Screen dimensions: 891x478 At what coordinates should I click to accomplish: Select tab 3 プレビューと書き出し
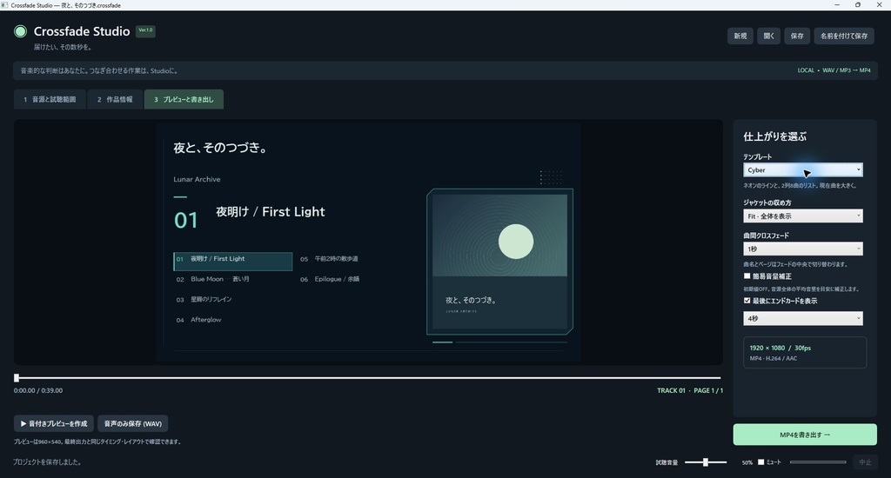coord(184,99)
